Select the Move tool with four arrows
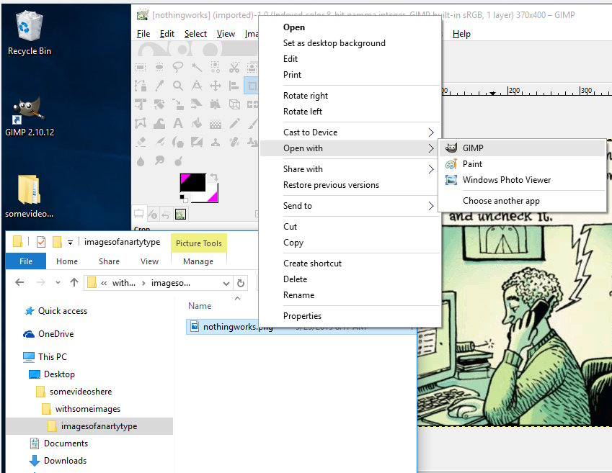This screenshot has width=612, height=473. click(216, 86)
